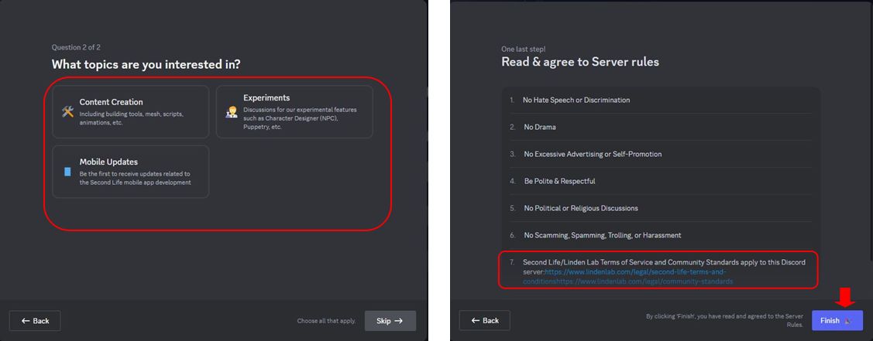Toggle the Experiments topic card description
The image size is (873, 341).
300,118
